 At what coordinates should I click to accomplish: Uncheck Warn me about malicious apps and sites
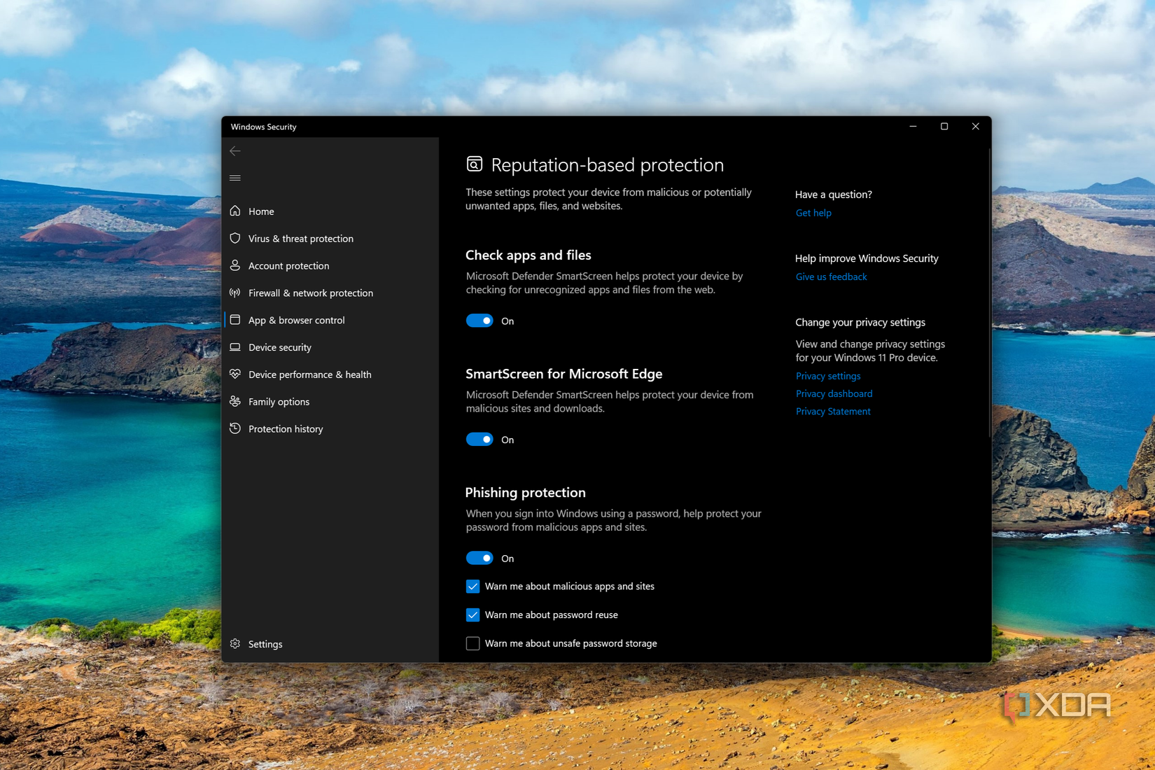coord(472,586)
